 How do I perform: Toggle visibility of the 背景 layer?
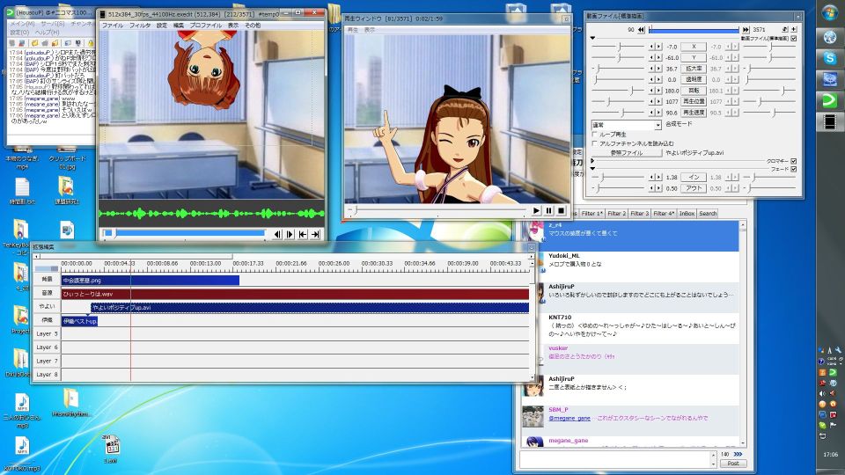47,280
